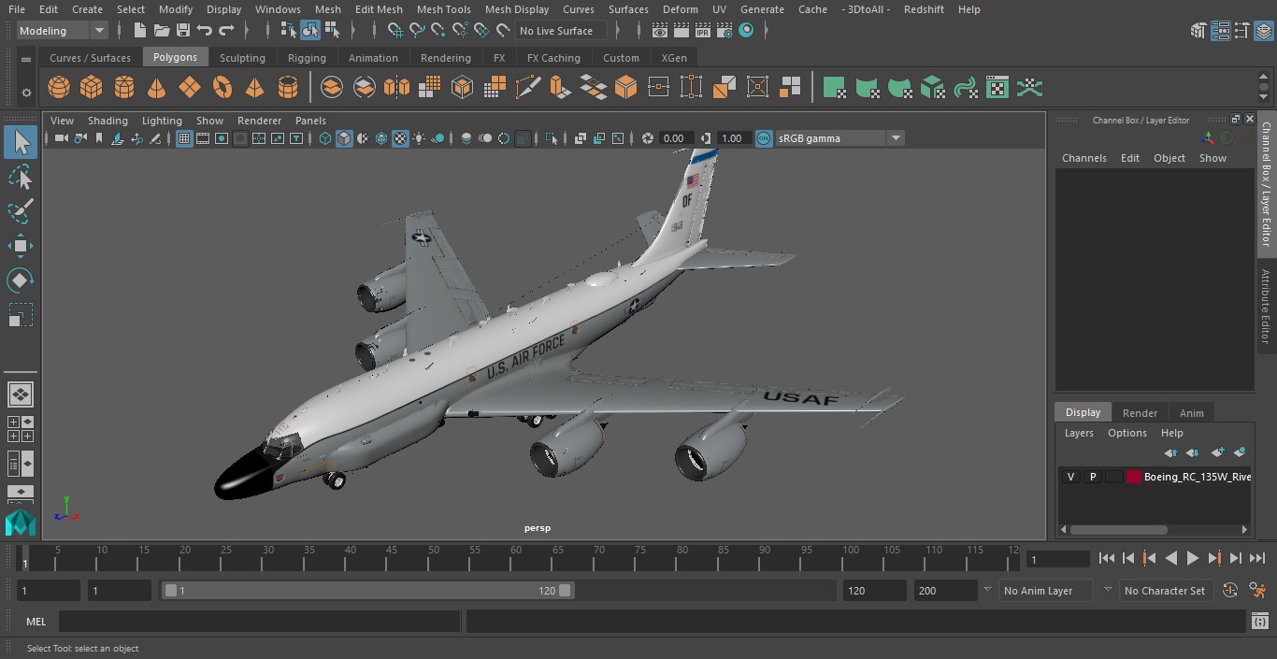Toggle sRGB gamma view transform button
1277x659 pixels.
pos(764,138)
